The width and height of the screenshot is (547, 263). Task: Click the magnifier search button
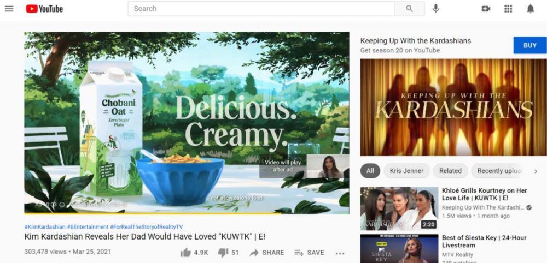click(410, 9)
